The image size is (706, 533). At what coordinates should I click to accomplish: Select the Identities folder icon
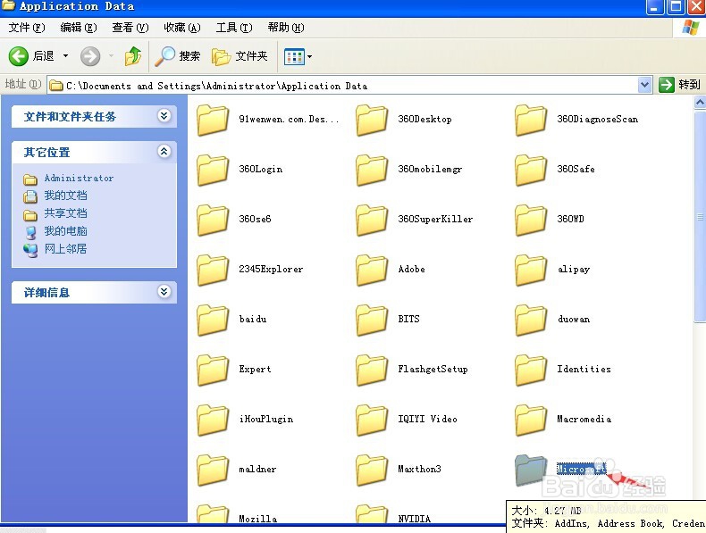pyautogui.click(x=532, y=370)
